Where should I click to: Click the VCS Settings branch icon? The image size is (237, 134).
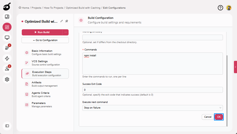coord(27,63)
